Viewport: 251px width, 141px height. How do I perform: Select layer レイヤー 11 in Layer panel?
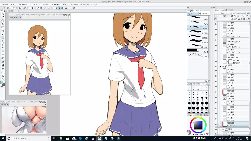pyautogui.click(x=236, y=97)
